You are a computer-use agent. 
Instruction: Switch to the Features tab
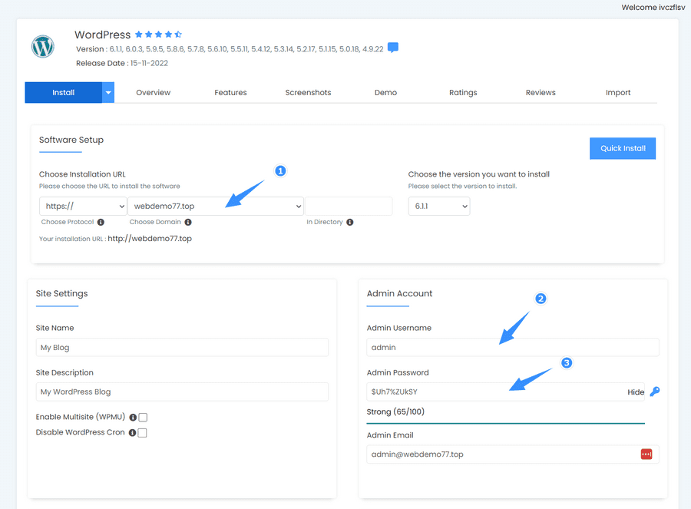pyautogui.click(x=230, y=93)
